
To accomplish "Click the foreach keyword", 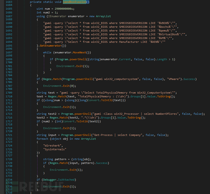I will (42, 139).
